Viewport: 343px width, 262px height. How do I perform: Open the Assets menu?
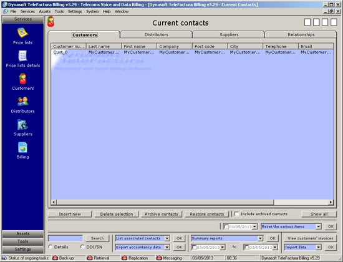45,11
